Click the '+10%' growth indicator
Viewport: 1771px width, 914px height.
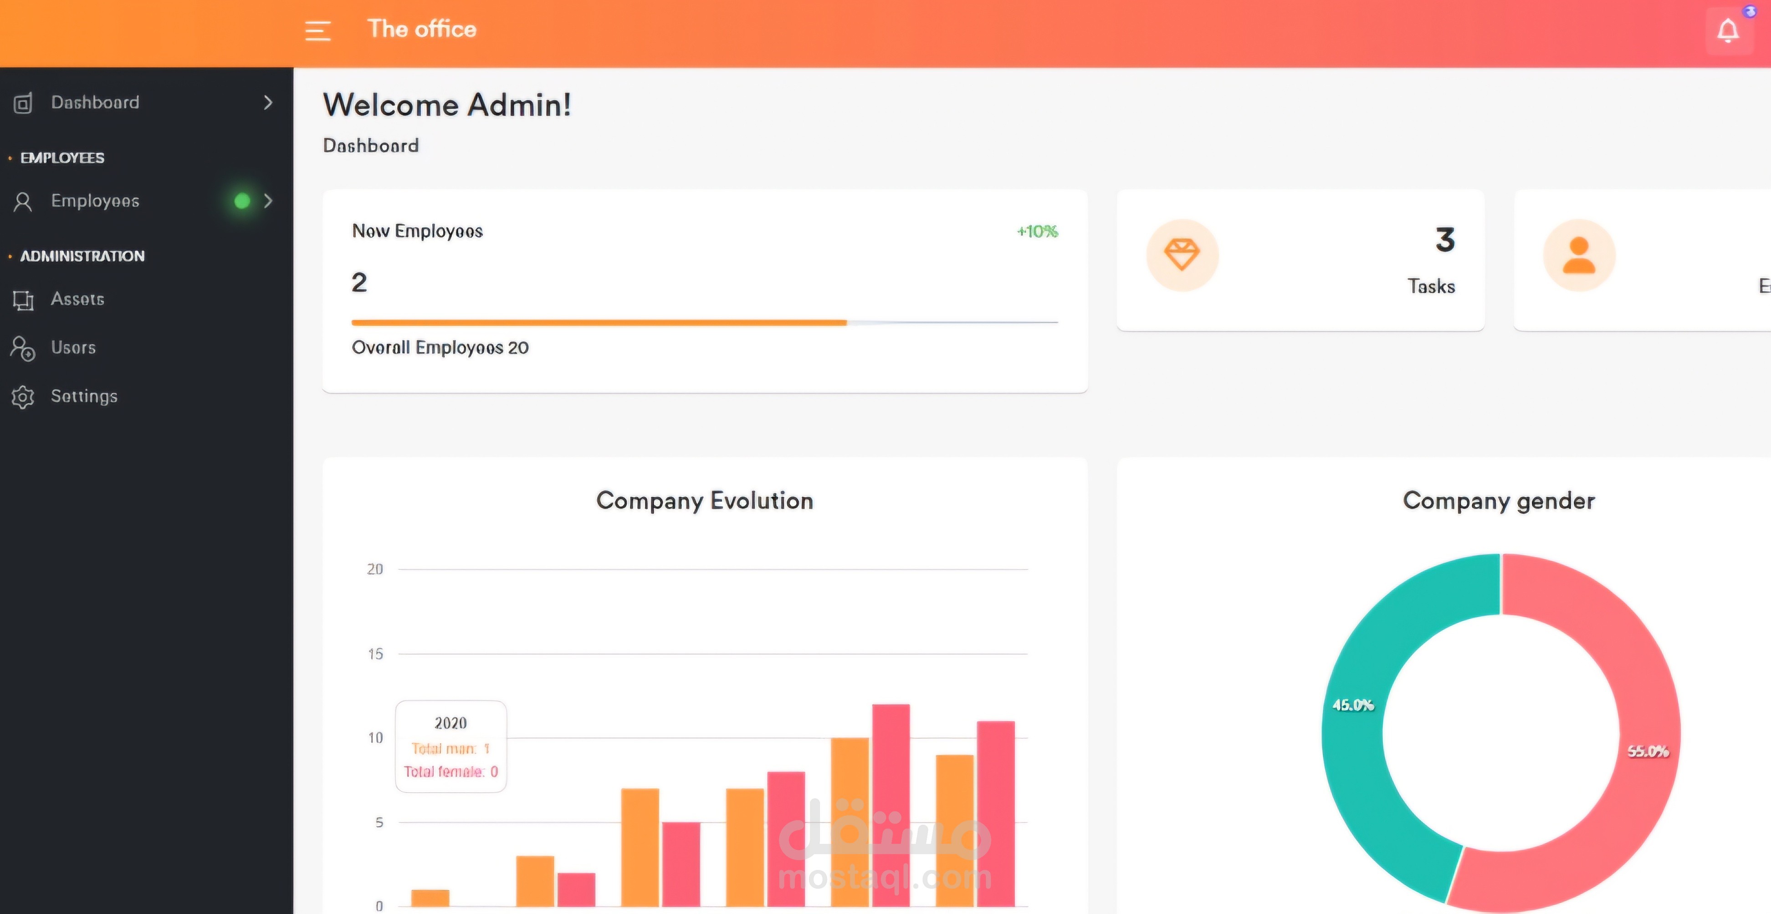(x=1038, y=232)
